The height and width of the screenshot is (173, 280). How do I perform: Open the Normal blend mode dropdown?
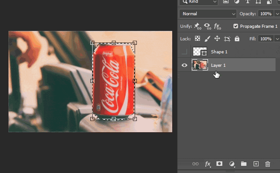pos(208,14)
